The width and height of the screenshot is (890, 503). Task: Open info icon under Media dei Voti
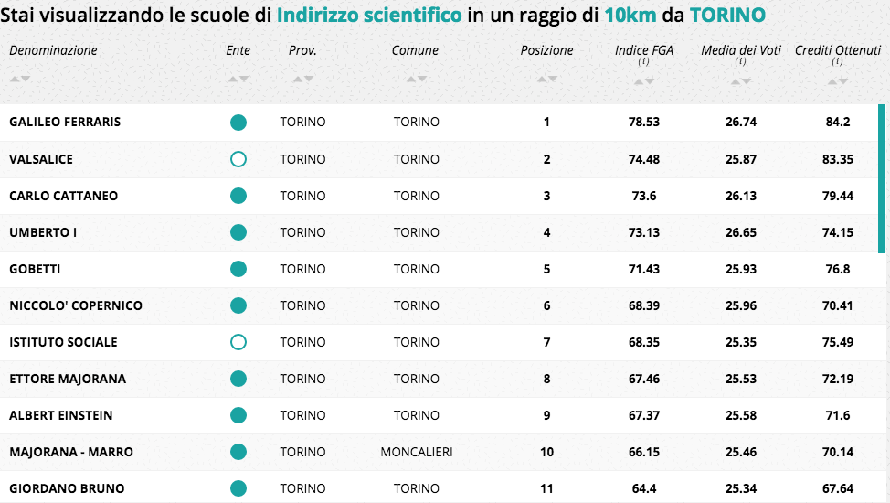tap(741, 61)
